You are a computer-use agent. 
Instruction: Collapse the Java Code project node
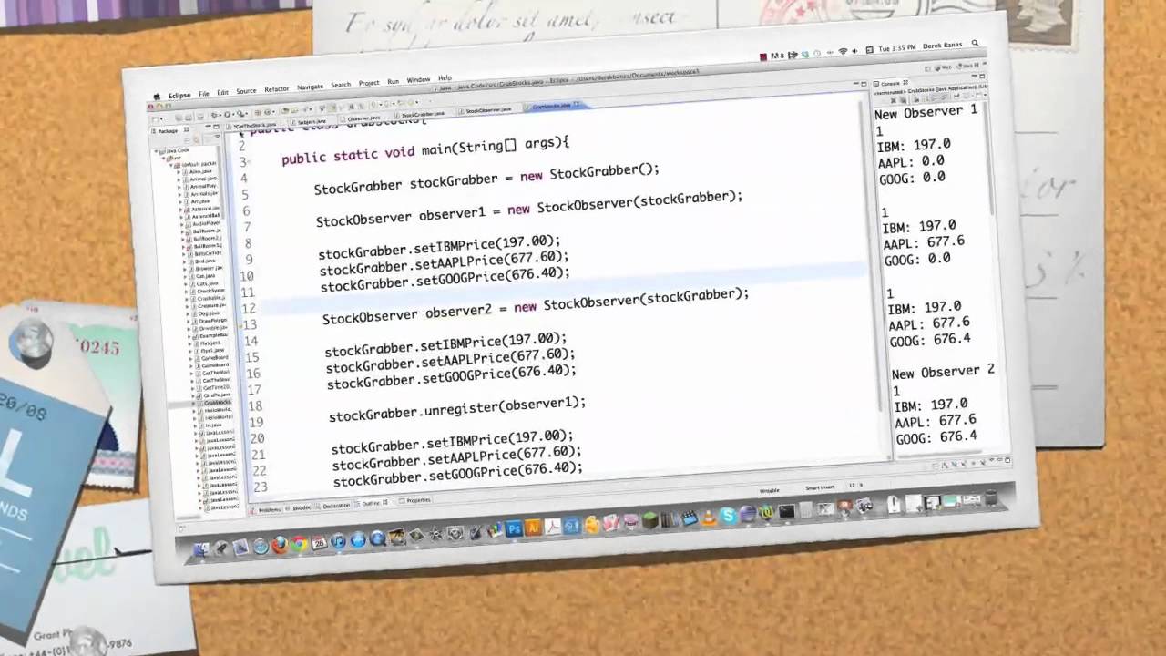tap(155, 150)
